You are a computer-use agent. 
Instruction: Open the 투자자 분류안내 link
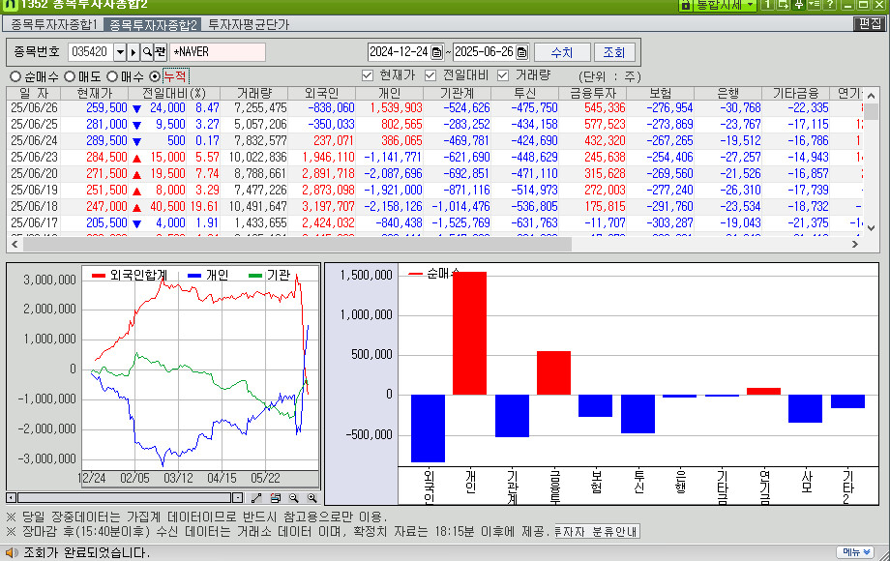597,532
